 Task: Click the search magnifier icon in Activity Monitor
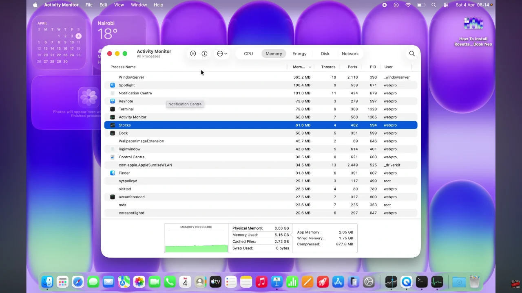tap(412, 53)
